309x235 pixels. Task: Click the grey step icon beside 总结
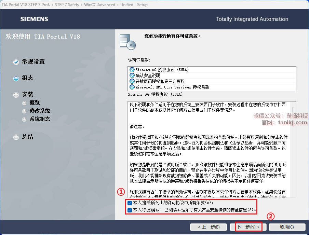[16, 137]
